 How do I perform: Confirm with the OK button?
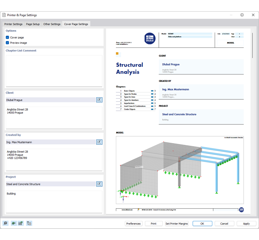pyautogui.click(x=202, y=224)
